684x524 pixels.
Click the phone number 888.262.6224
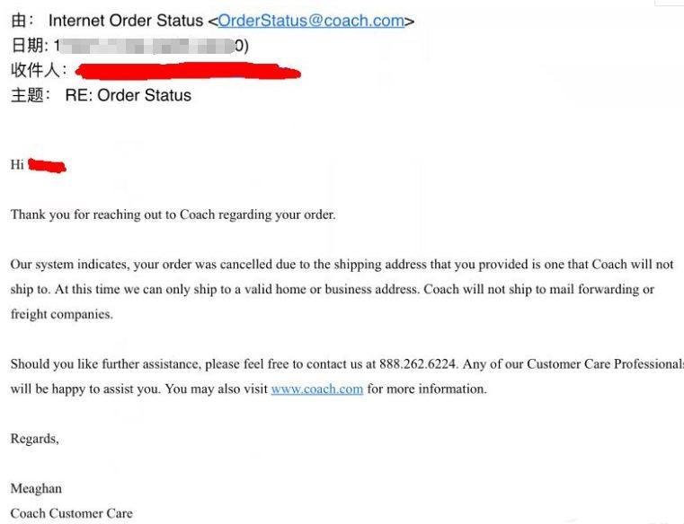(x=417, y=363)
